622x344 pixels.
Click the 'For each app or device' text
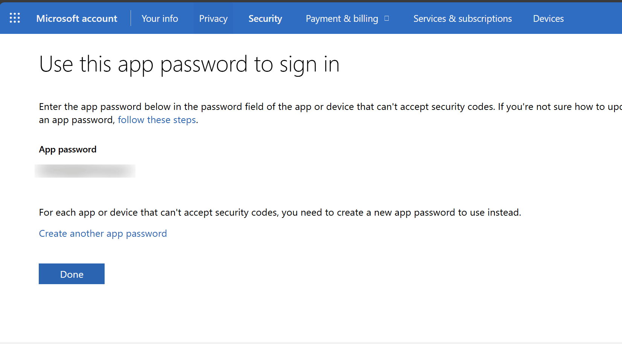280,212
